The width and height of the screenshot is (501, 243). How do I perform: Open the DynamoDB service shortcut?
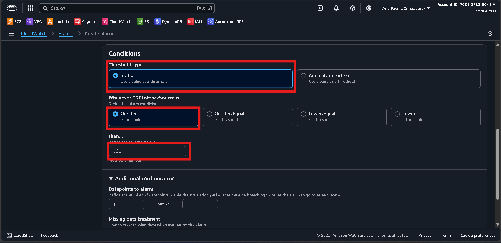point(168,21)
